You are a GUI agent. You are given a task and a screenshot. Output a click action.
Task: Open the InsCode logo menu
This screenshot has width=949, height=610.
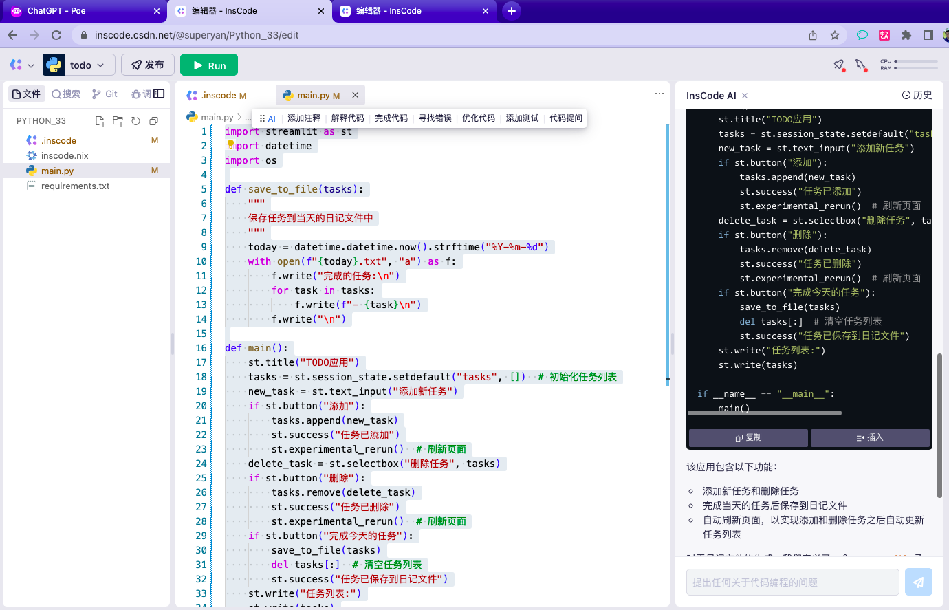21,65
